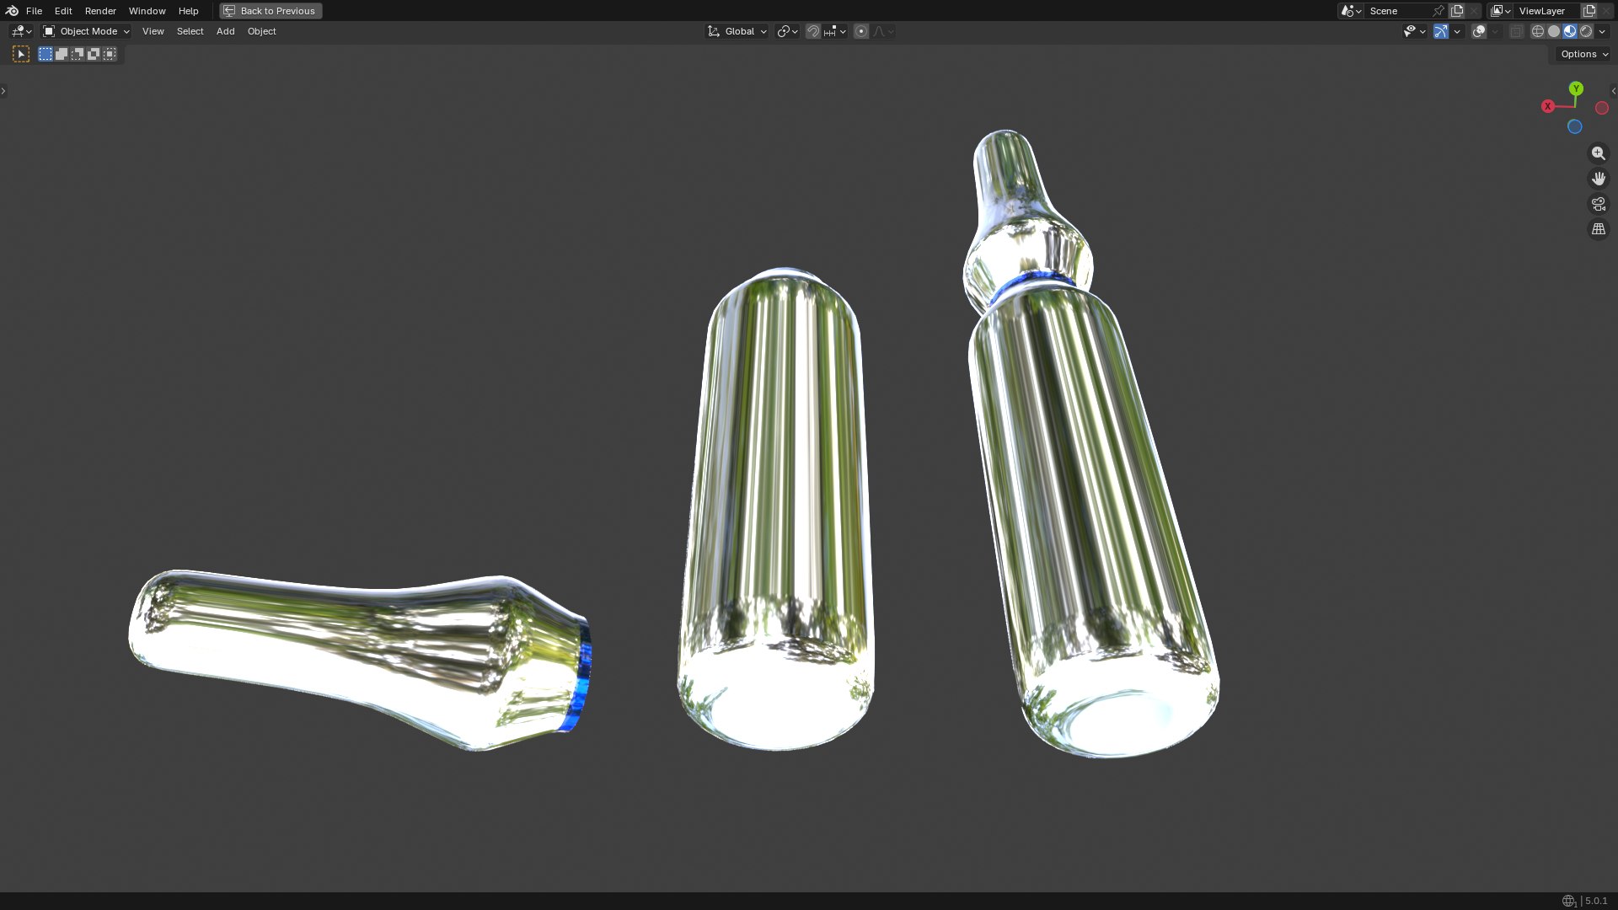Open viewport shading options arrow
1618x910 pixels.
(1602, 31)
